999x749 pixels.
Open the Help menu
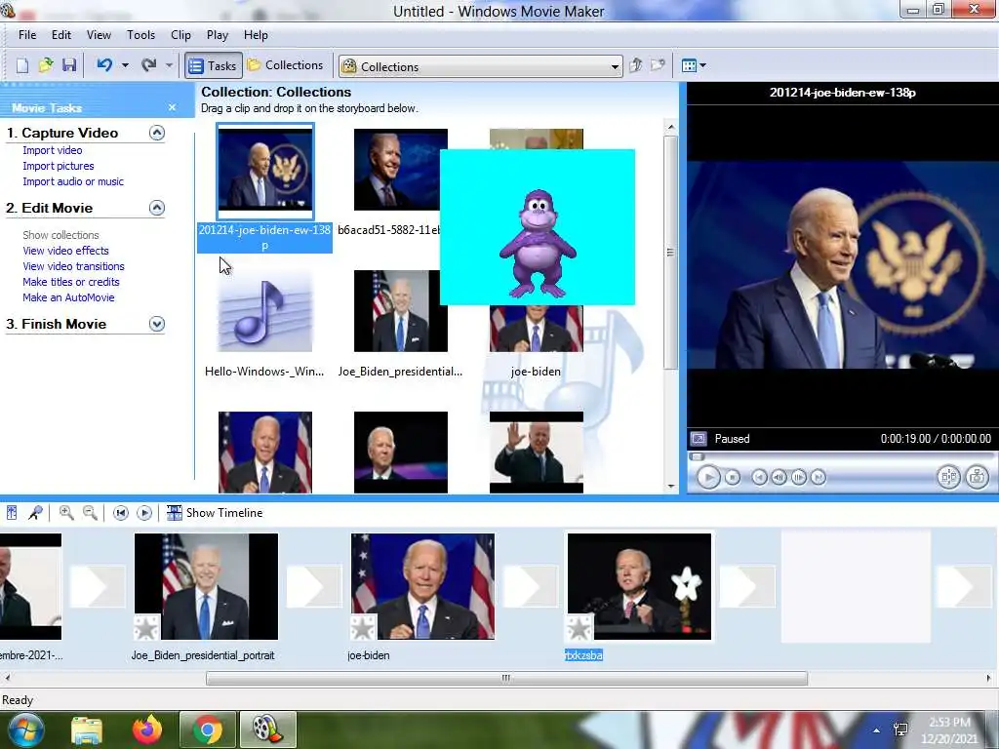coord(257,35)
